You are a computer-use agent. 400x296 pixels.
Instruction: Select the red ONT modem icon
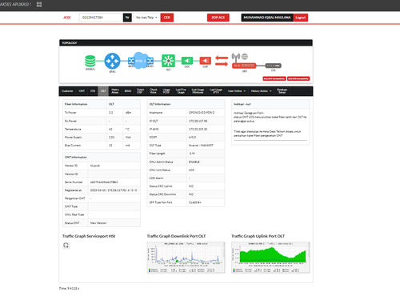click(x=244, y=66)
